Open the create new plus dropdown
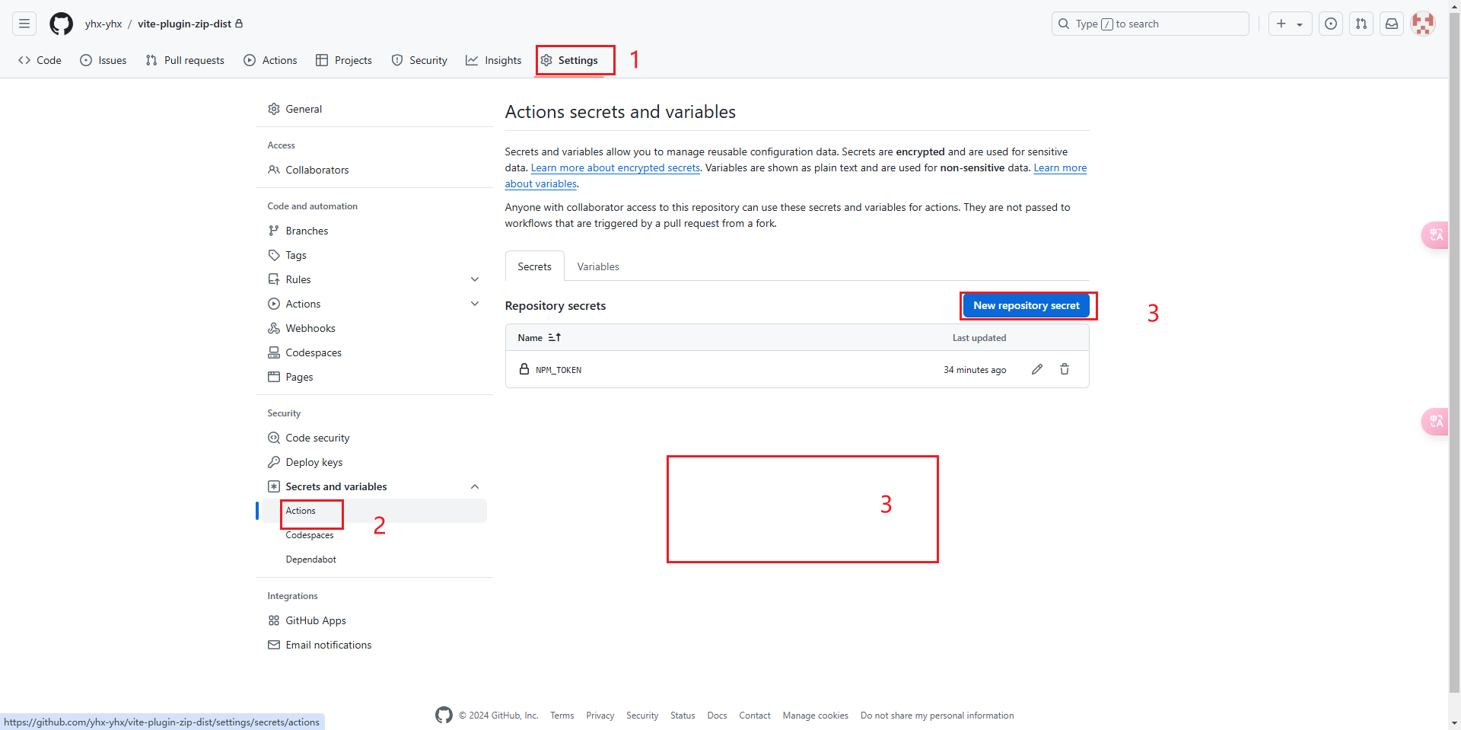The width and height of the screenshot is (1461, 730). (x=1290, y=24)
